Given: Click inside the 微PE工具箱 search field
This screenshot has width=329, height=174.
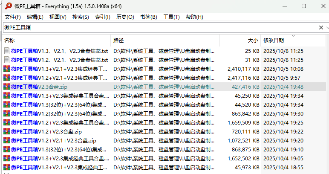Looking at the screenshot, I should click(x=162, y=27).
